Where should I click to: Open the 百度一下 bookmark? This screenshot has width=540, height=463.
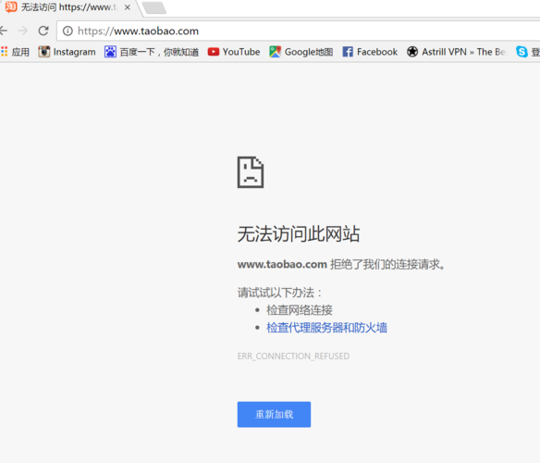152,52
